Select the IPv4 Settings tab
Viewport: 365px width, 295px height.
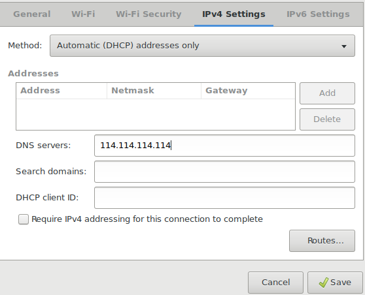tap(234, 14)
